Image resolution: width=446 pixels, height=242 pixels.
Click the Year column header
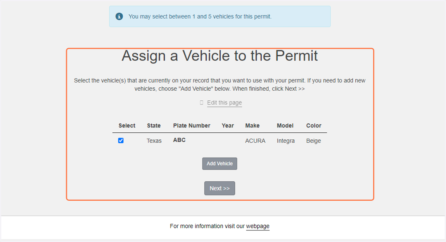(x=228, y=126)
